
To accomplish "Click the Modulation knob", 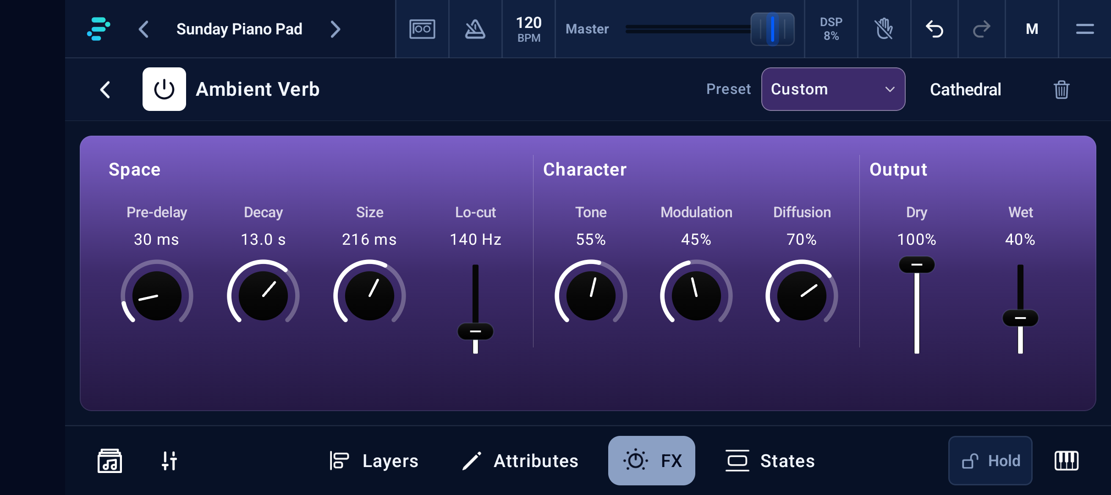I will pyautogui.click(x=696, y=296).
